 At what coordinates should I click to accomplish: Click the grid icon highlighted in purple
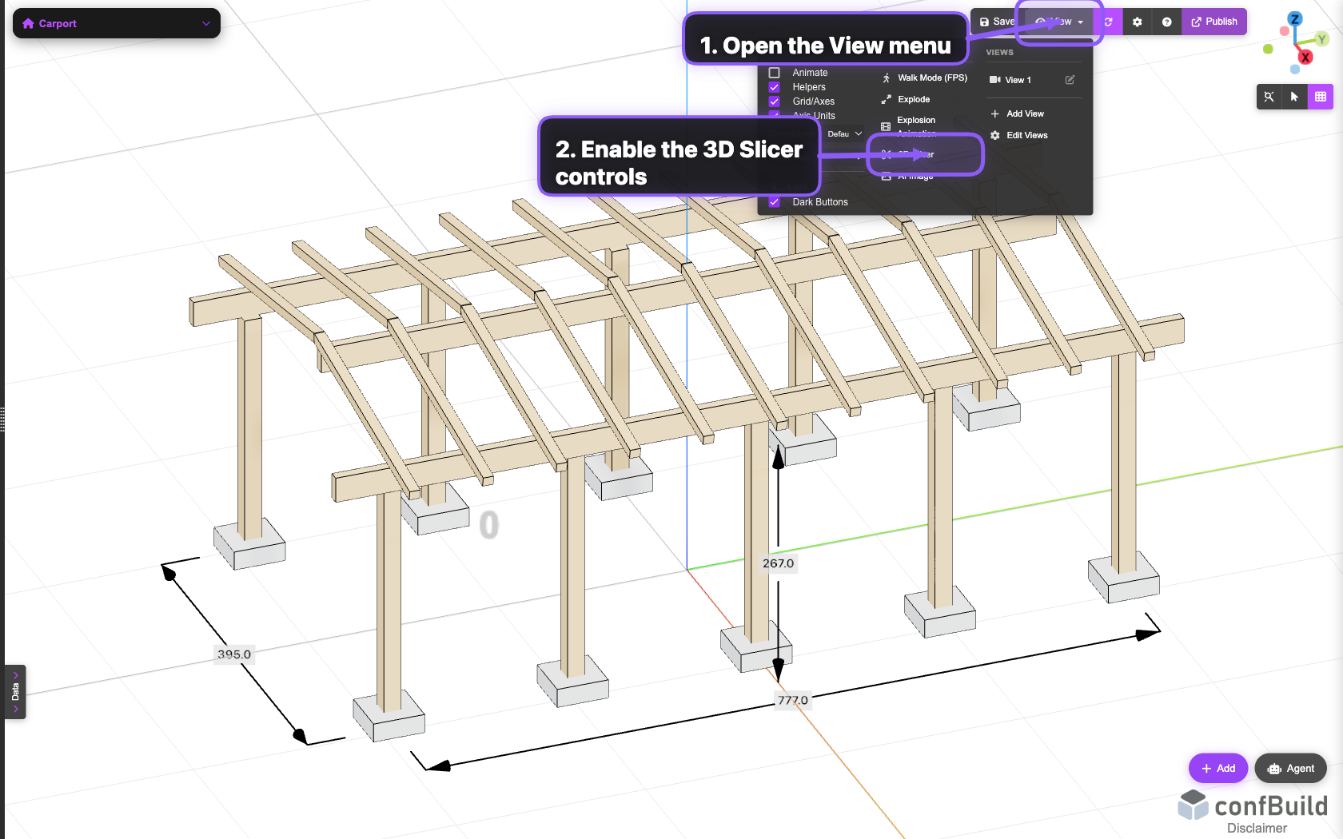coord(1321,97)
